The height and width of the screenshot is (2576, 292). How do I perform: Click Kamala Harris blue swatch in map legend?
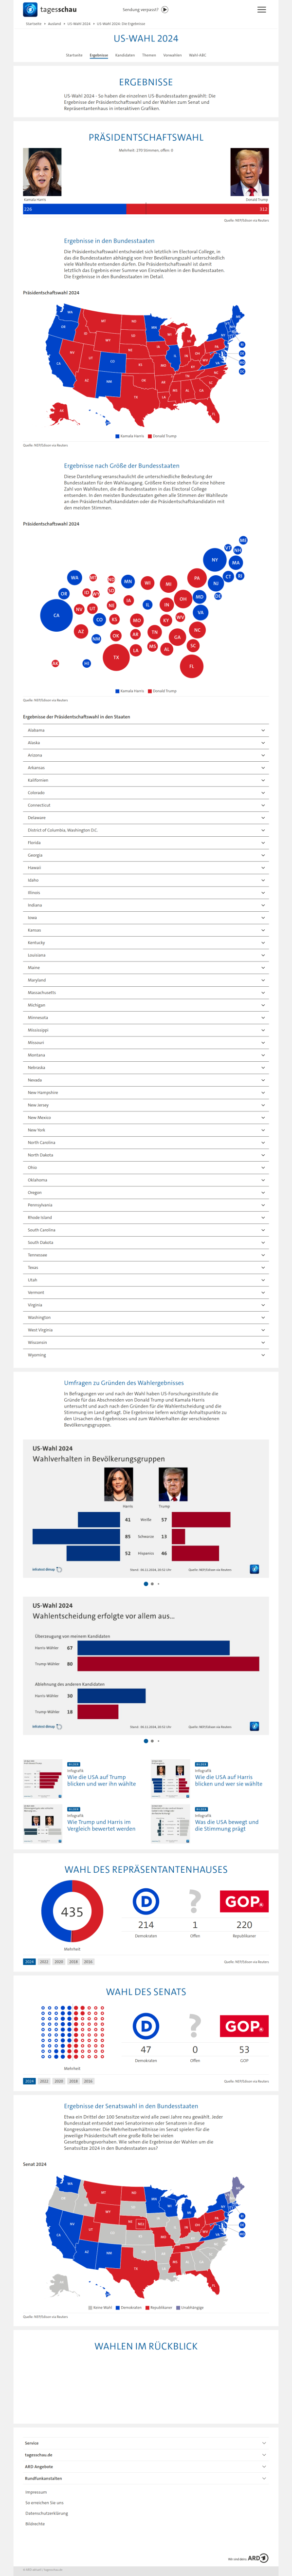coord(118,436)
